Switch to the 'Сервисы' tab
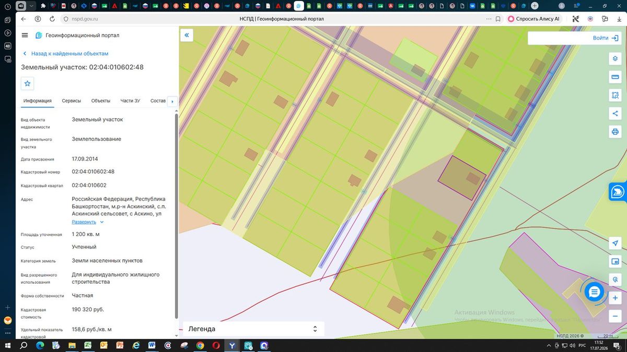Image resolution: width=627 pixels, height=352 pixels. click(71, 101)
